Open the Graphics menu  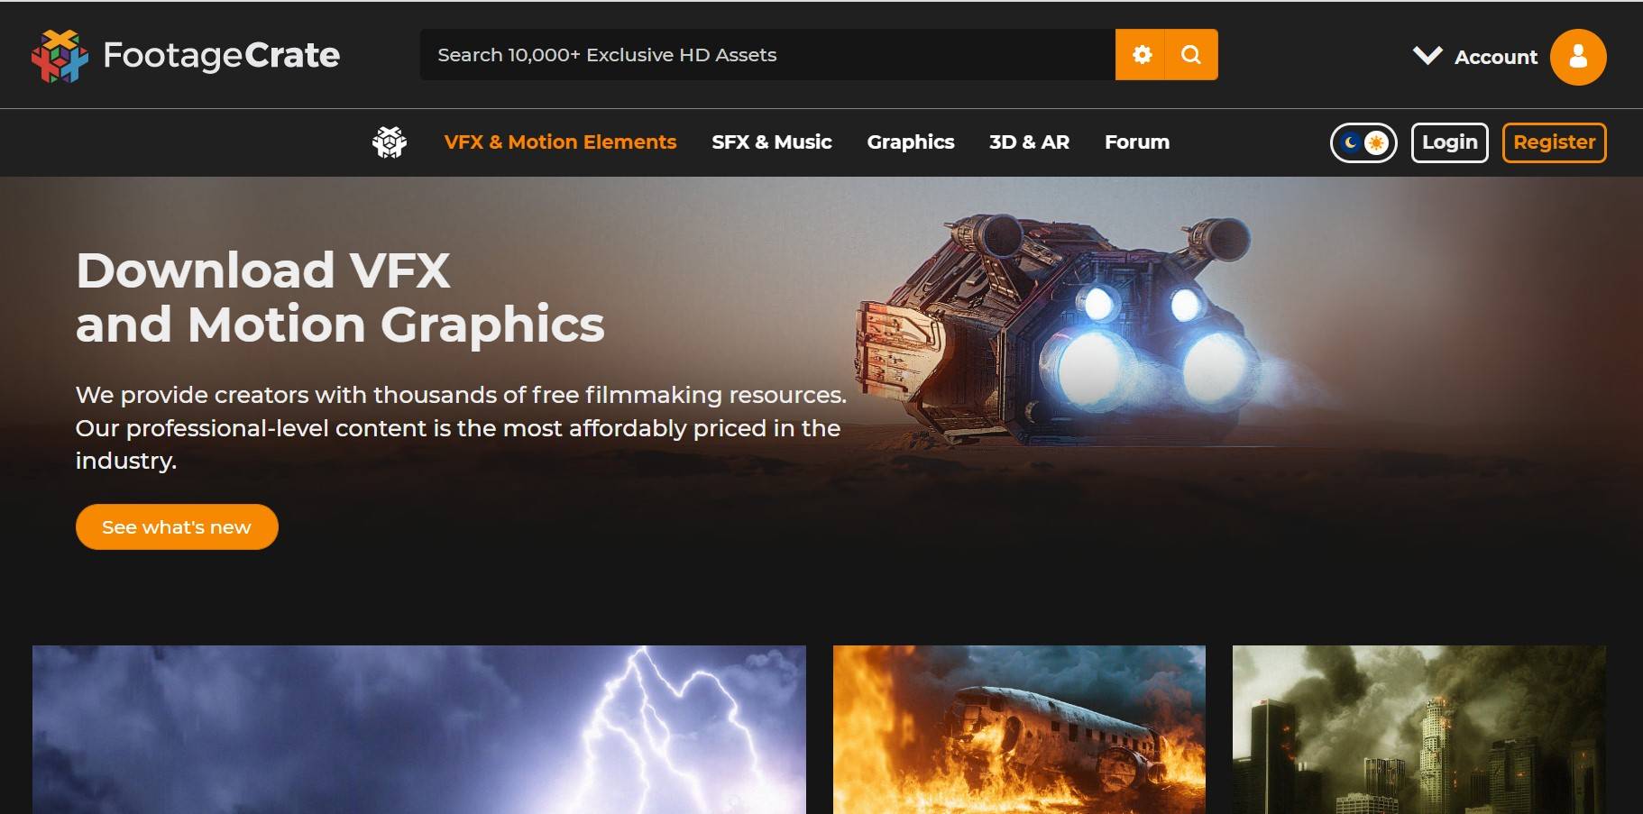[x=911, y=142]
